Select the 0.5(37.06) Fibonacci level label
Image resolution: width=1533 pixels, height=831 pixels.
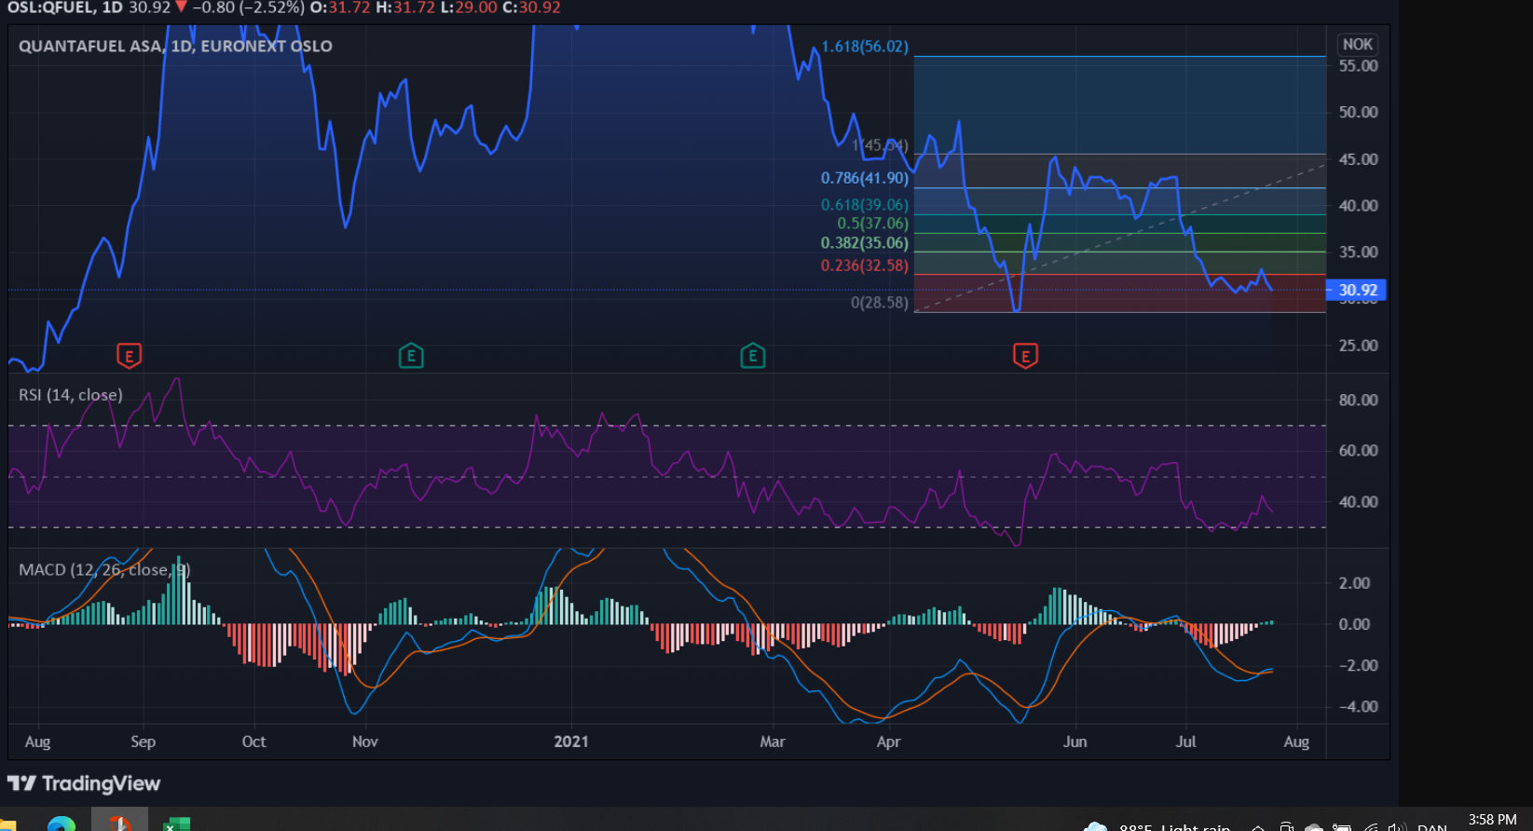(x=872, y=224)
